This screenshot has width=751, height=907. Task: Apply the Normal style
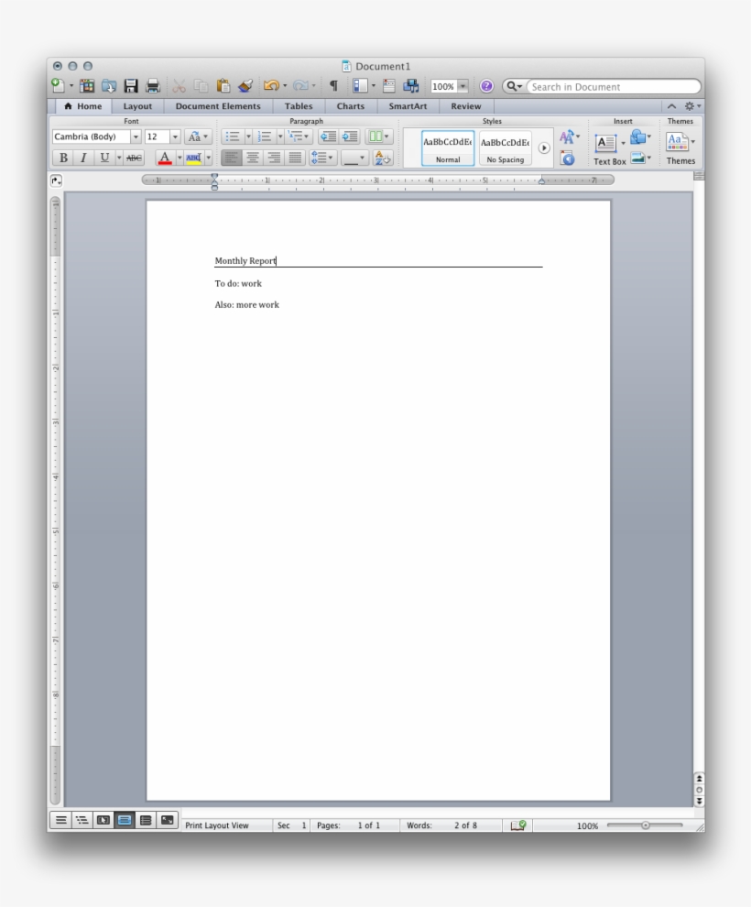(x=447, y=145)
